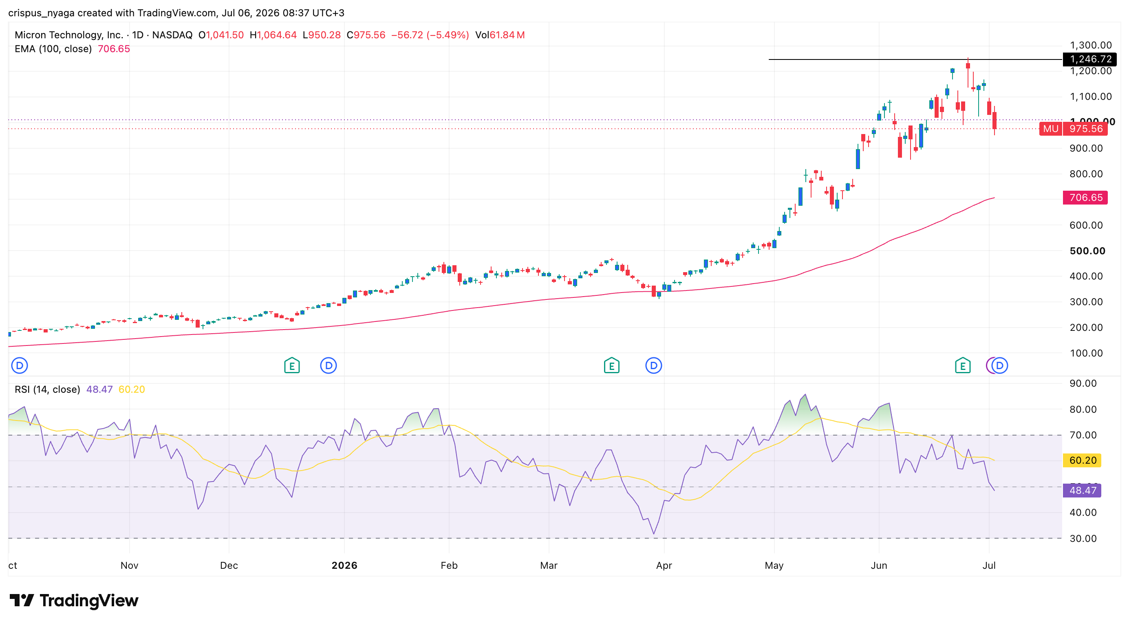Screen dimensions: 1129x625
Task: Click the EMA (100, close) indicator legend
Action: [x=53, y=49]
